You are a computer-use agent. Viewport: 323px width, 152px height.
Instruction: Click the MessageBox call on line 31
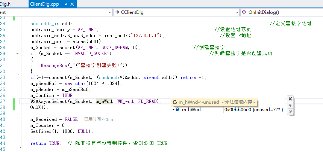(54, 66)
